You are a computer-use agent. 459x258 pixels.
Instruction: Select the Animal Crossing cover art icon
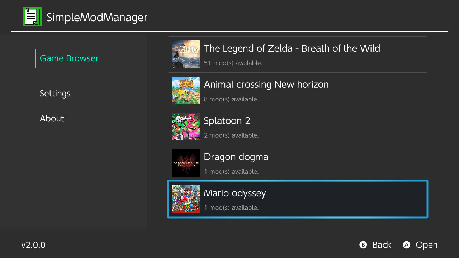(186, 91)
